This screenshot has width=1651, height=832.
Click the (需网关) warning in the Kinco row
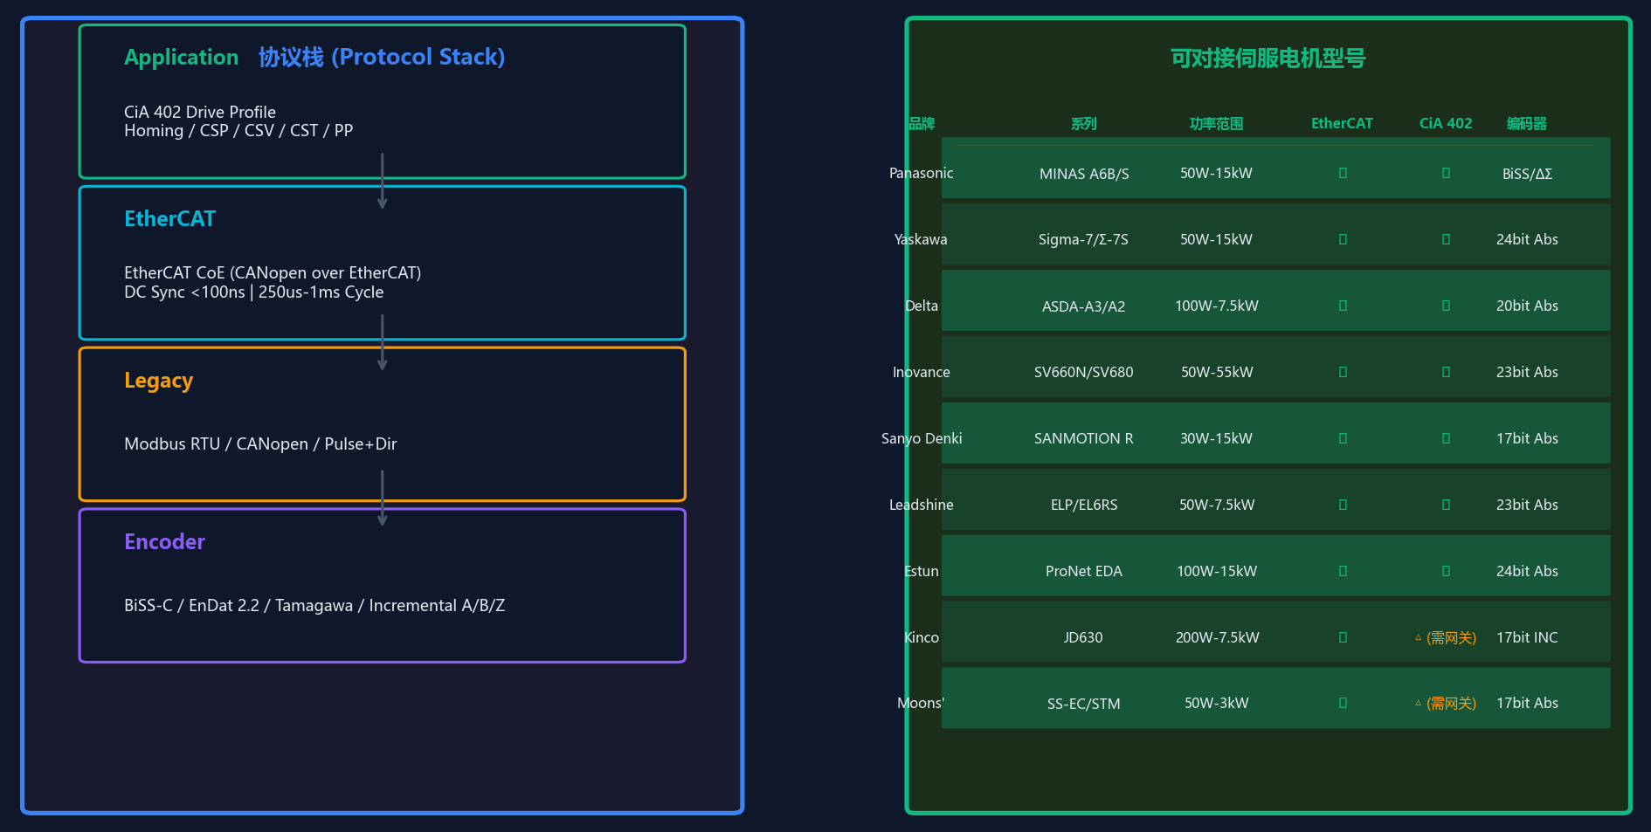coord(1446,637)
